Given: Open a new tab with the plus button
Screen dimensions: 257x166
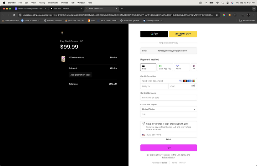Looking at the screenshot, I should tap(122, 8).
